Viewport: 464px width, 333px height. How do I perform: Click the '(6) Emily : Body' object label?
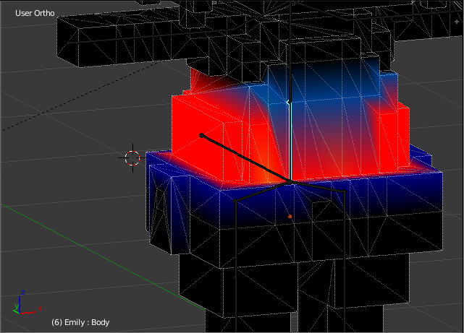tap(80, 322)
